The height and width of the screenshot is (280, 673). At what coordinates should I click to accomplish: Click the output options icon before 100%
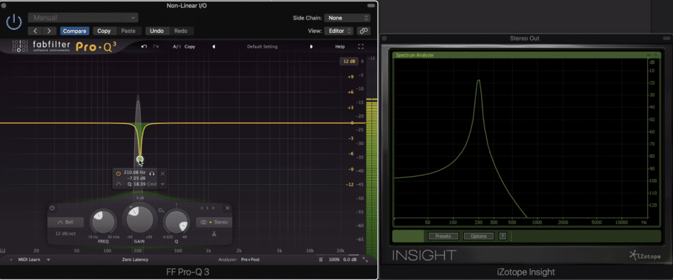321,260
